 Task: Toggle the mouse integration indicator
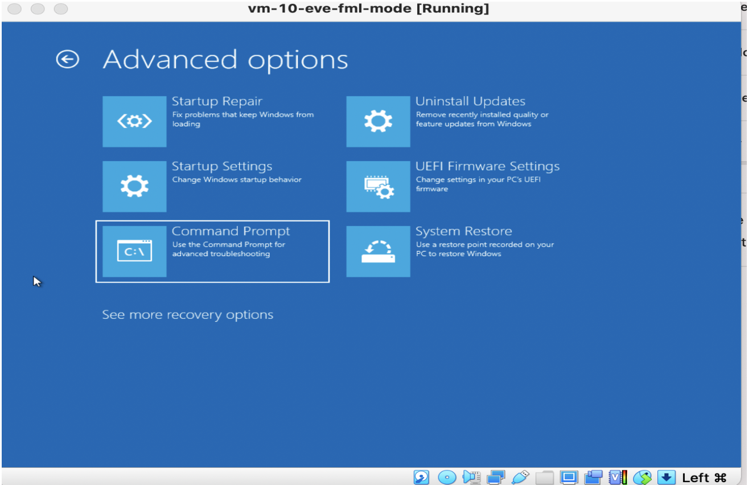643,477
